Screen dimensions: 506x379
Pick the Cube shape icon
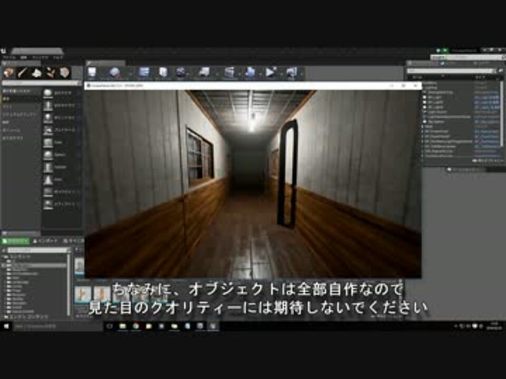[x=48, y=143]
